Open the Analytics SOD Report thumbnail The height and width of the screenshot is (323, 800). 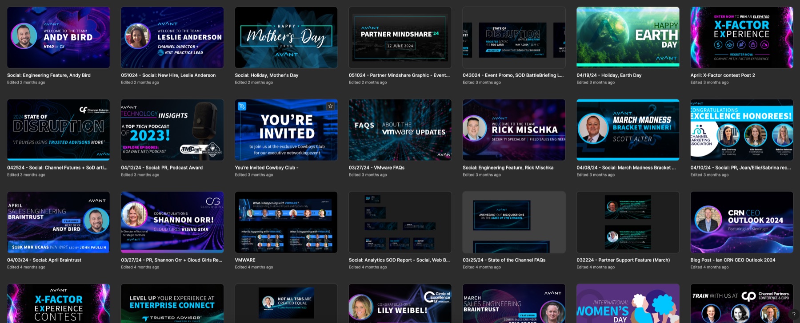point(400,222)
